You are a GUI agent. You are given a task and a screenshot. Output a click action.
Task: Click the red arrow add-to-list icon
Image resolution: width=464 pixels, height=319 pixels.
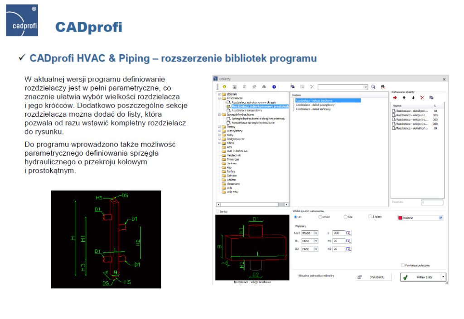point(395,97)
